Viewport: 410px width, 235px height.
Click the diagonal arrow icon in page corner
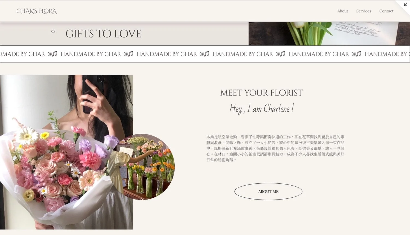click(405, 5)
